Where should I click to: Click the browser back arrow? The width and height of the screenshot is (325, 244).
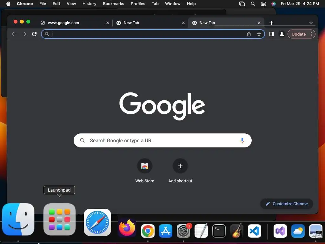click(x=14, y=34)
